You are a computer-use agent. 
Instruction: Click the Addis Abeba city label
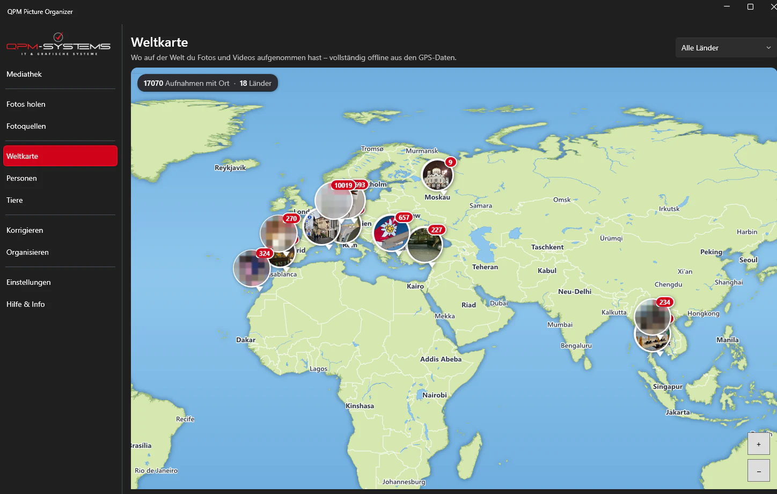tap(441, 359)
